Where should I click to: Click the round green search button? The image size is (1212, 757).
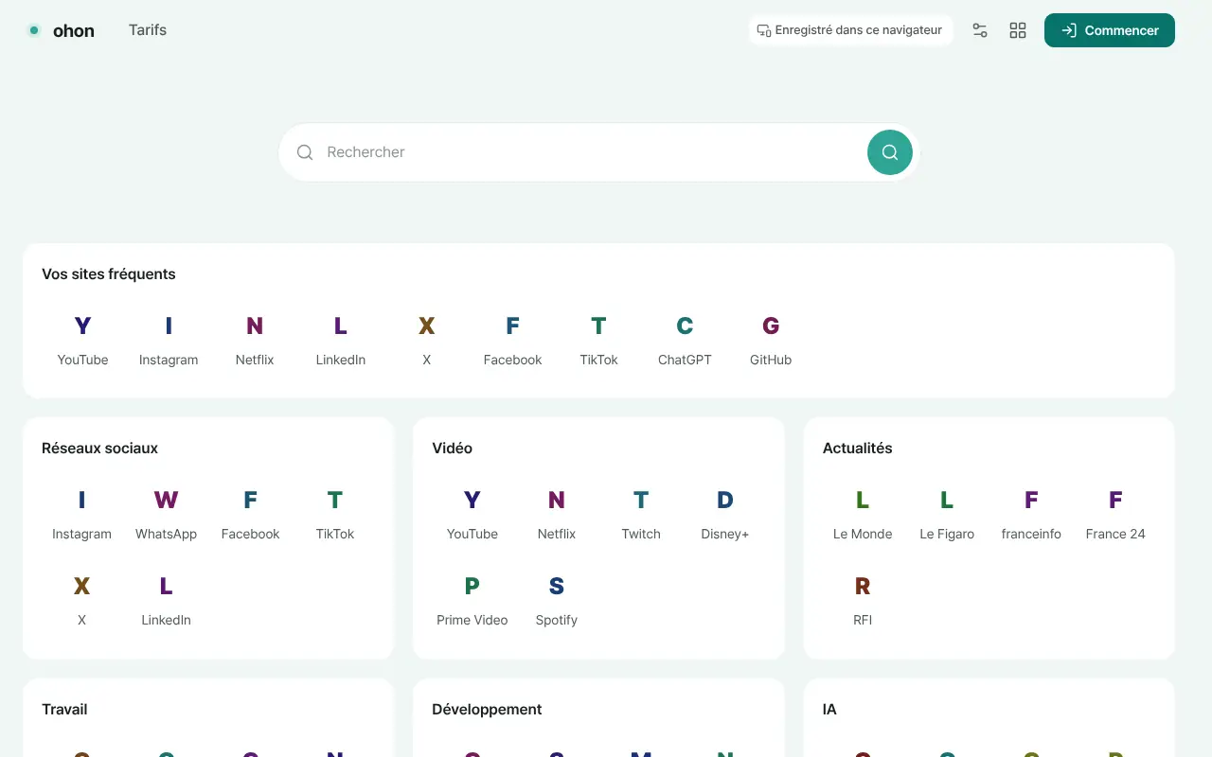click(x=890, y=152)
